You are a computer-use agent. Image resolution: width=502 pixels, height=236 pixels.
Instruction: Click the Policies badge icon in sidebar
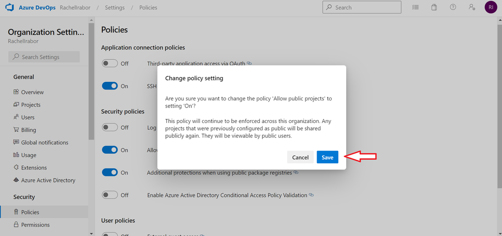pos(16,212)
